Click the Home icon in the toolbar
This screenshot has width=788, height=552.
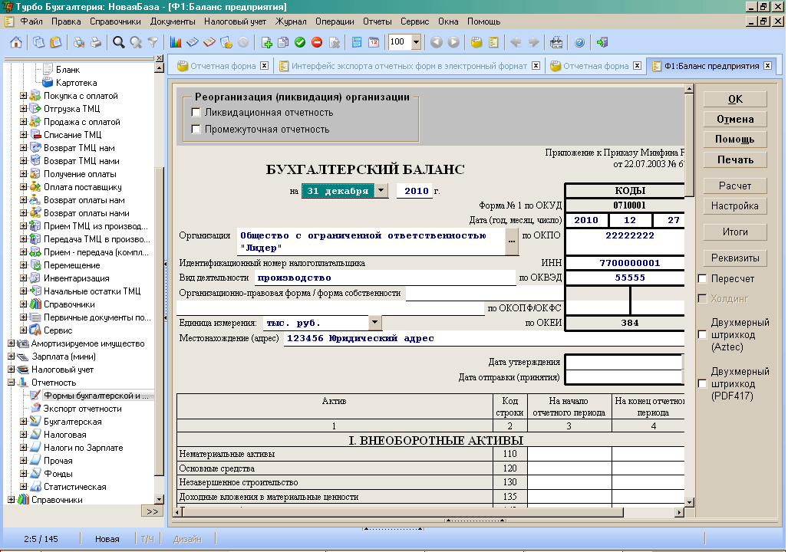click(x=16, y=42)
